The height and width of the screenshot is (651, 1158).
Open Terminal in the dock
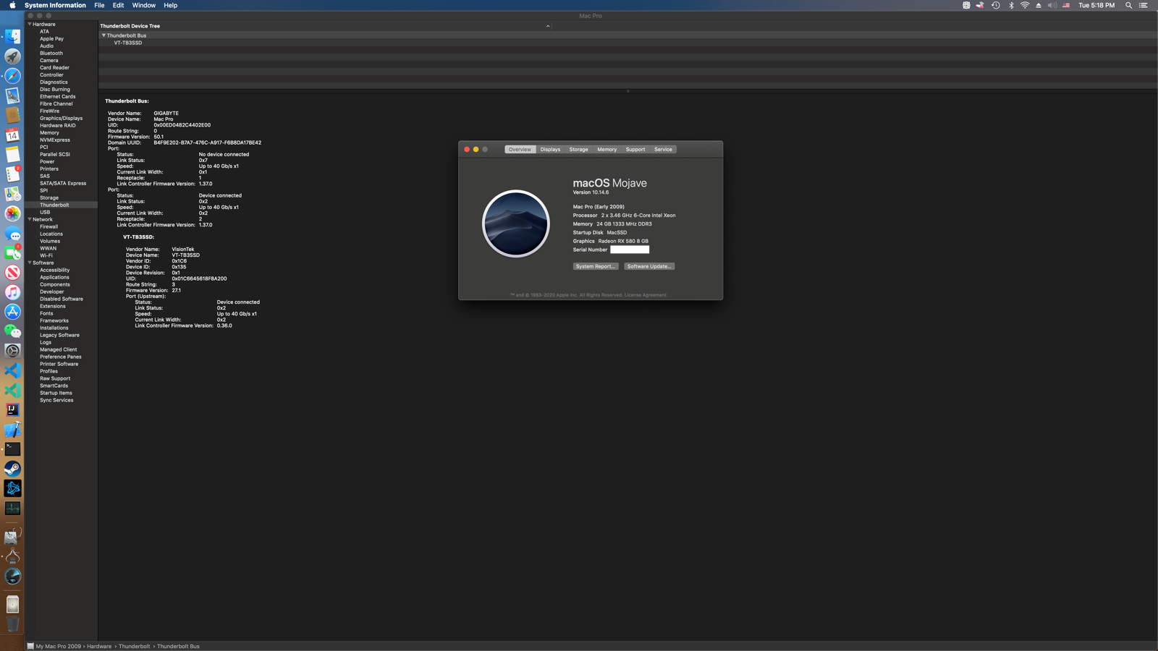pos(12,449)
